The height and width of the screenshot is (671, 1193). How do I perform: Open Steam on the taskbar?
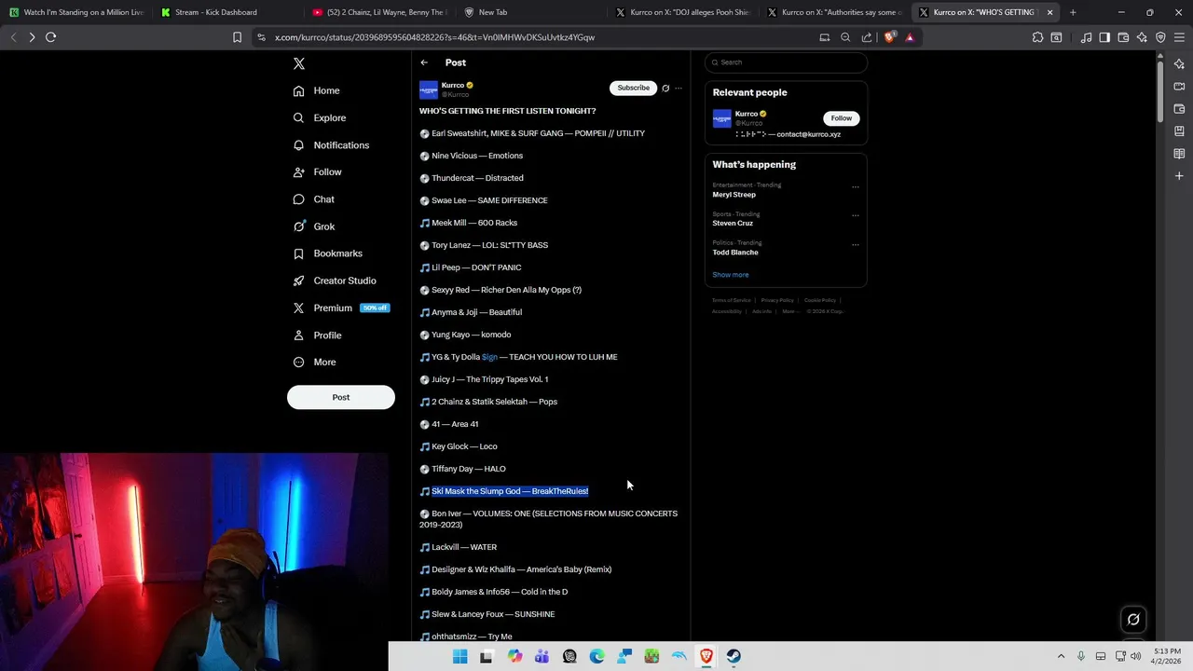point(734,656)
